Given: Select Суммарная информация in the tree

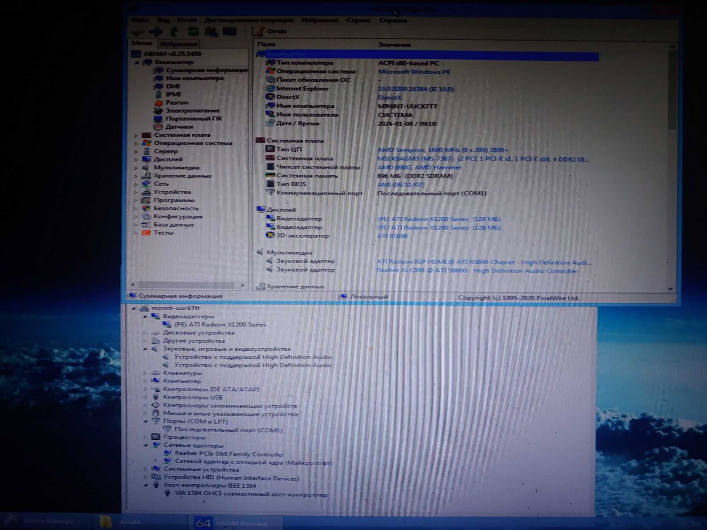Looking at the screenshot, I should (x=207, y=70).
